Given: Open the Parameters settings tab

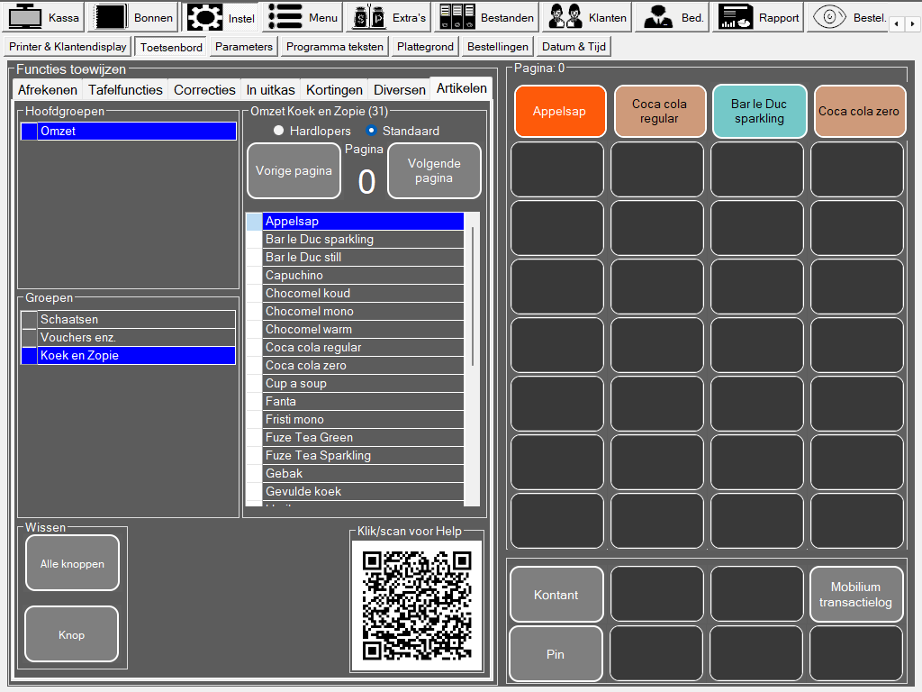Looking at the screenshot, I should (243, 47).
